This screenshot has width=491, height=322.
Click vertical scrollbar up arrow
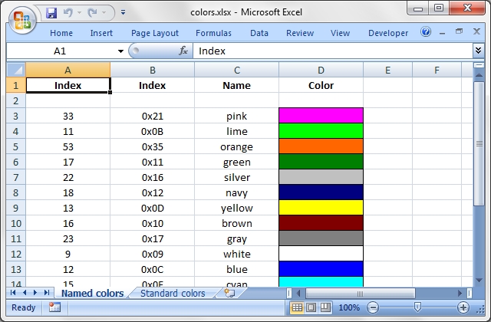click(479, 75)
